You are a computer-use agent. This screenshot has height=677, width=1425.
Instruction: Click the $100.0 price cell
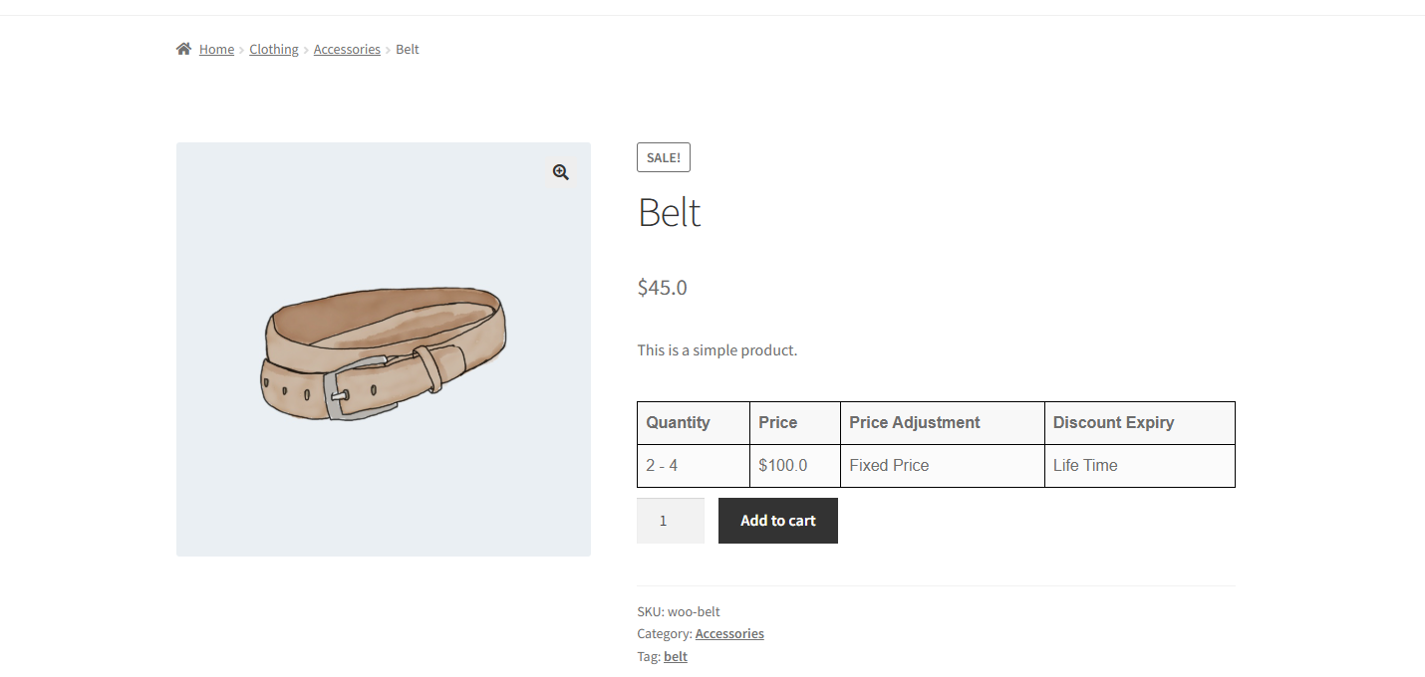[783, 465]
